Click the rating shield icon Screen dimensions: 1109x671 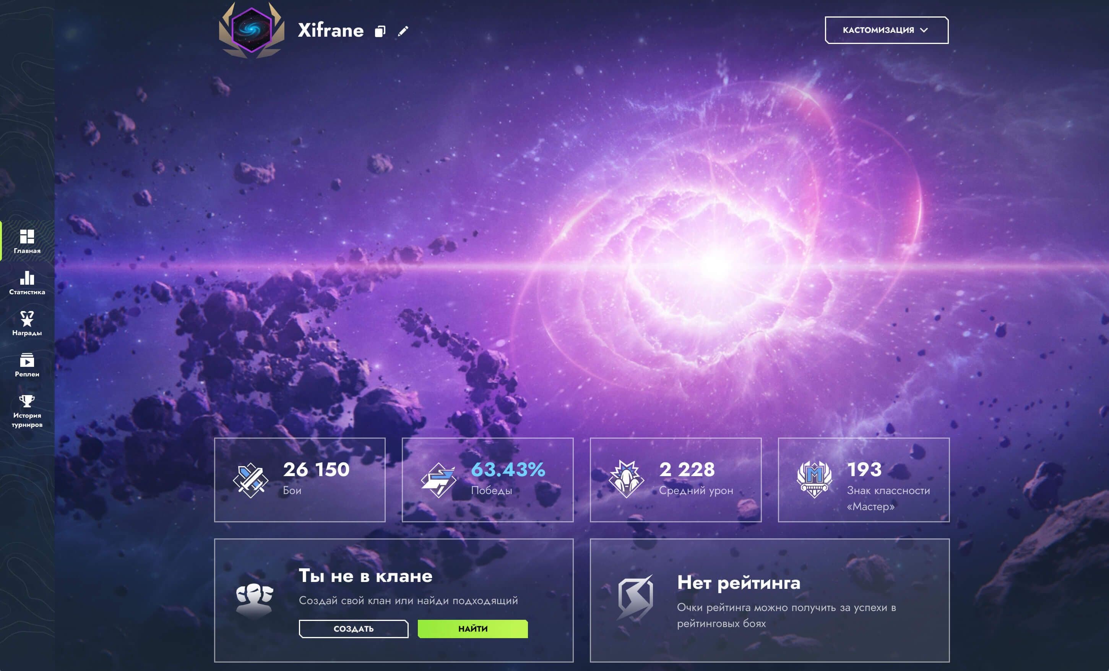pos(635,597)
